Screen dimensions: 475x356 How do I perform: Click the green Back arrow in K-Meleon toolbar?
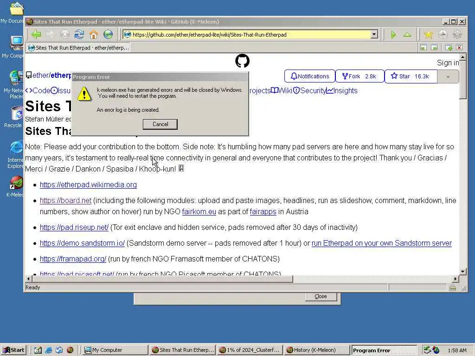[36, 34]
